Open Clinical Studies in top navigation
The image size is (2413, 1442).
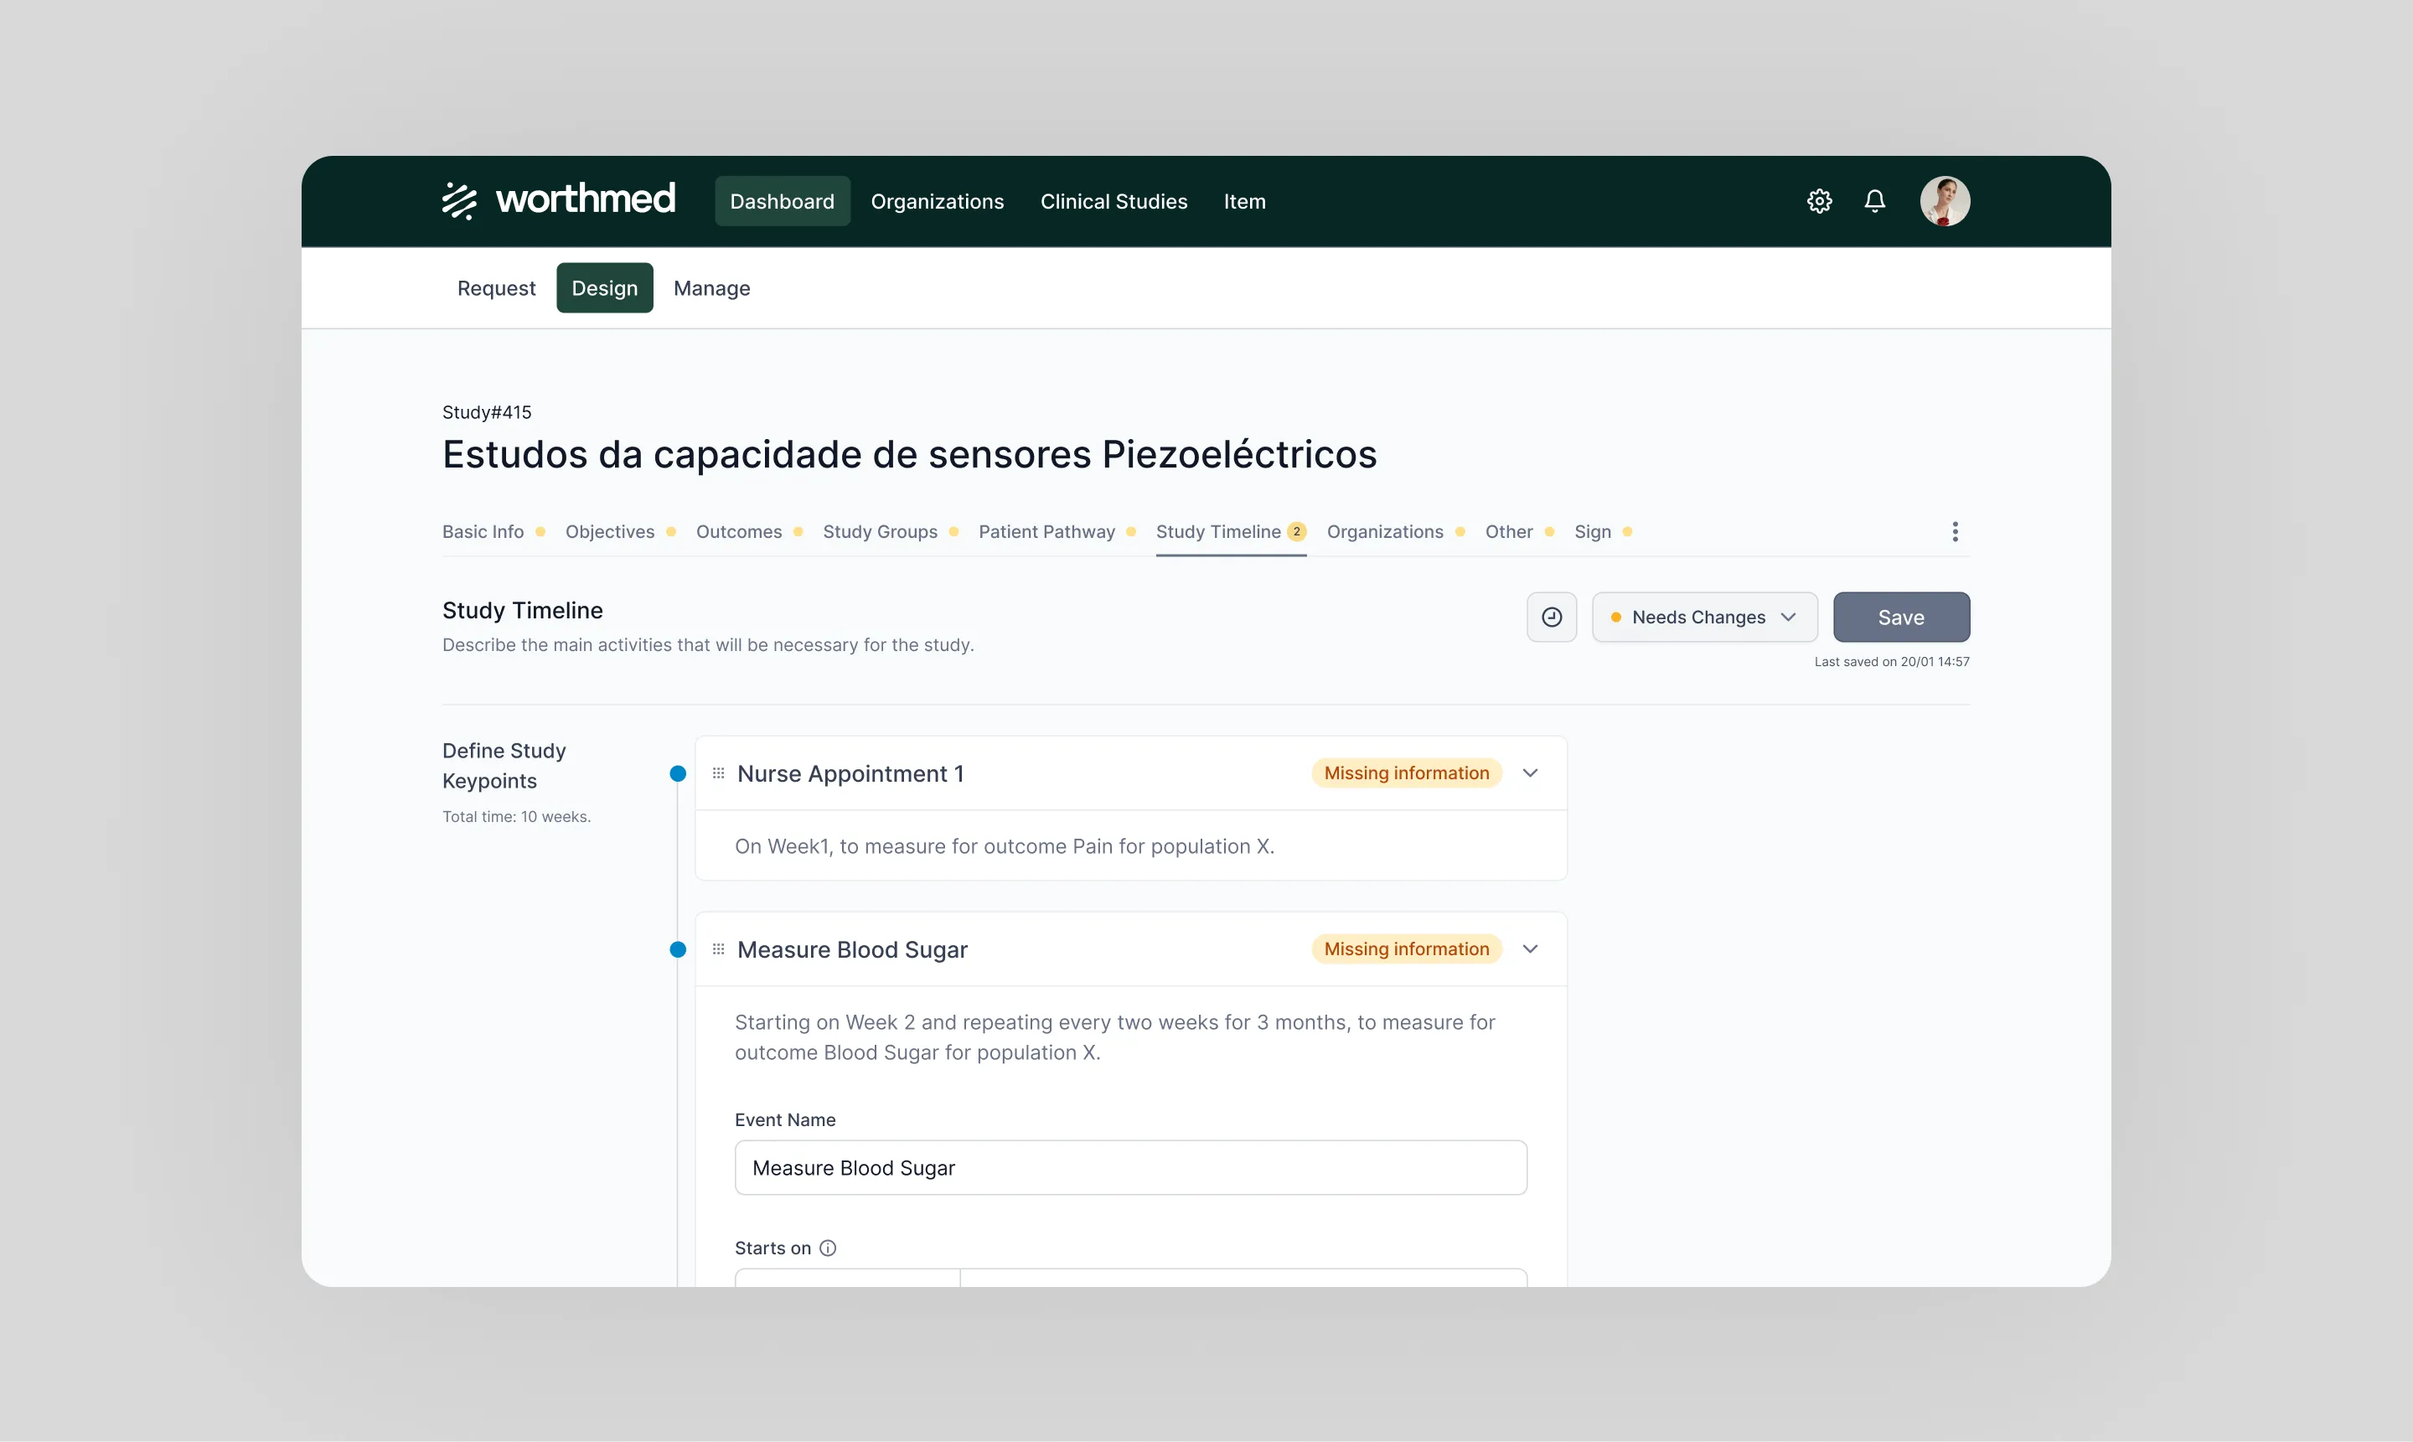1113,201
